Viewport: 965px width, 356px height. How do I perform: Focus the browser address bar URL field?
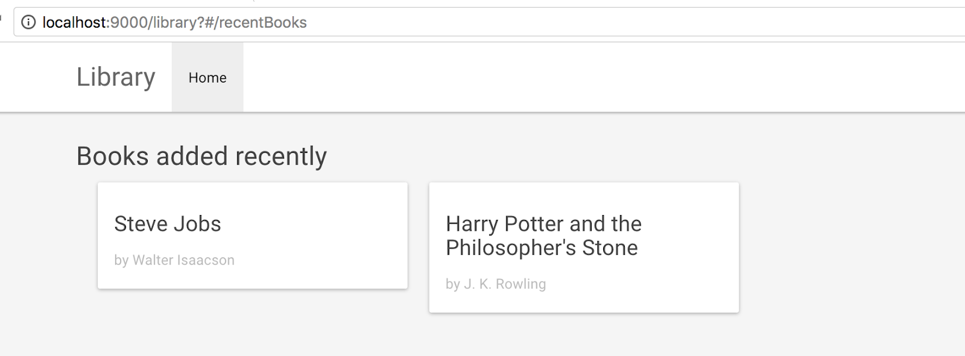pyautogui.click(x=482, y=23)
